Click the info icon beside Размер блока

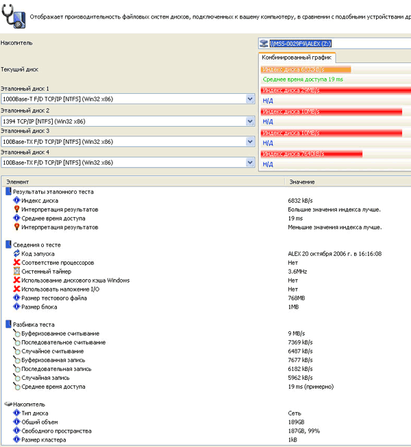[16, 307]
